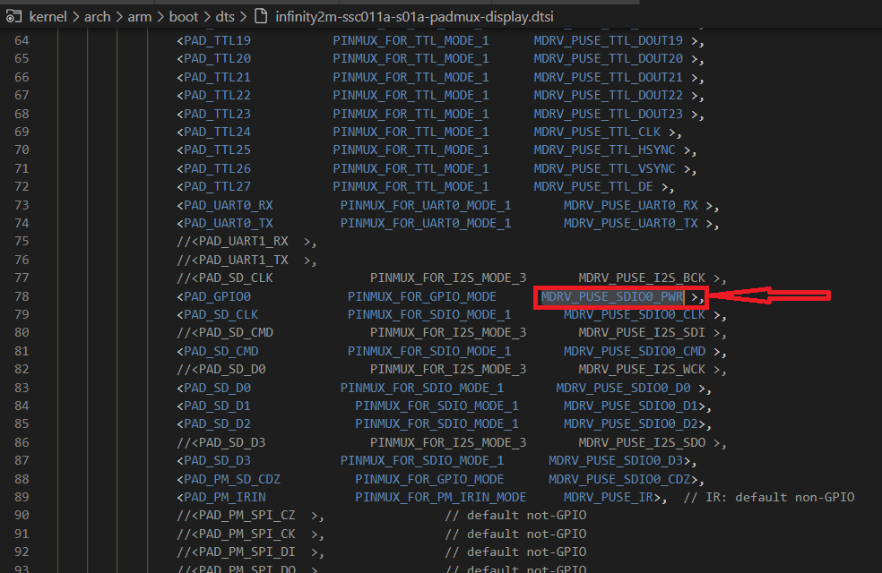Viewport: 882px width, 573px height.
Task: Click the MDRV_PUSE_I2S_BCK macro
Action: pyautogui.click(x=642, y=278)
